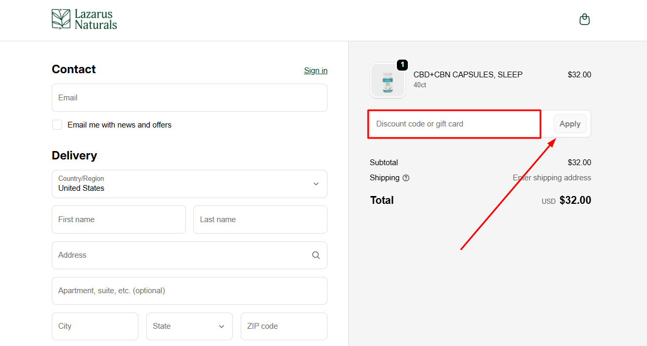Focus the First name field
This screenshot has width=647, height=346.
(x=119, y=220)
